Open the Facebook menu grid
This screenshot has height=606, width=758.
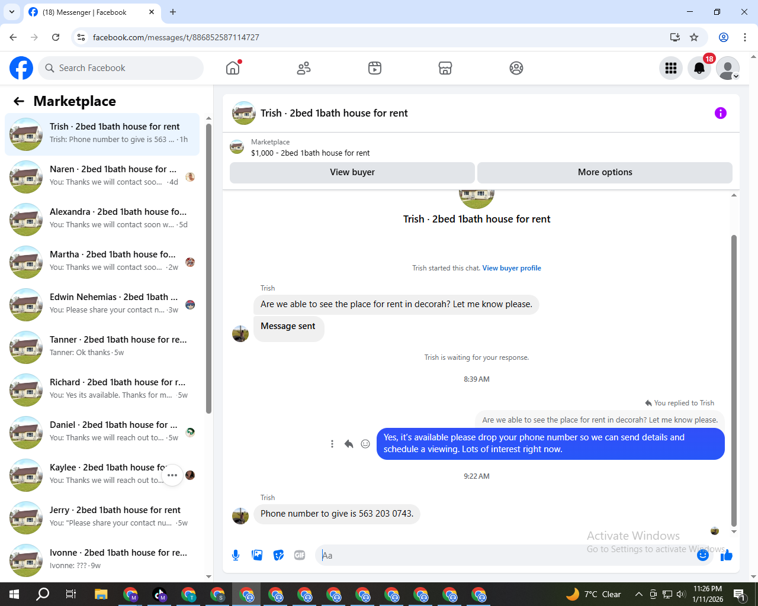[671, 68]
